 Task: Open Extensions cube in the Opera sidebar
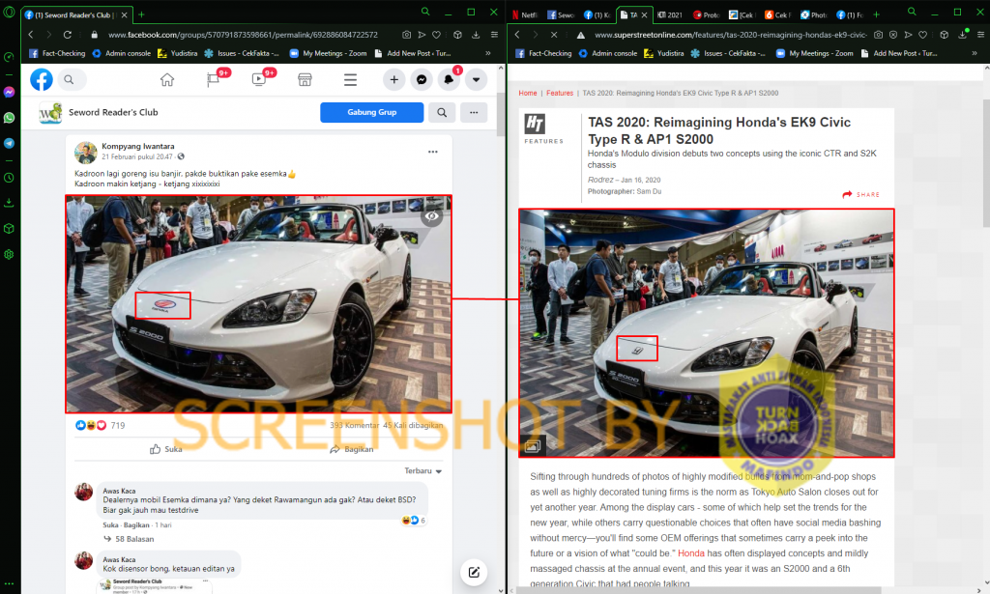click(x=9, y=228)
